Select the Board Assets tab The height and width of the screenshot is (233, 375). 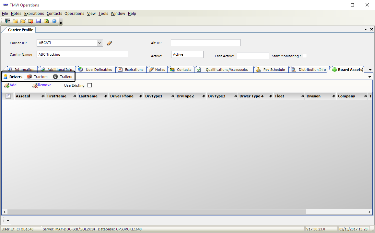coord(347,70)
